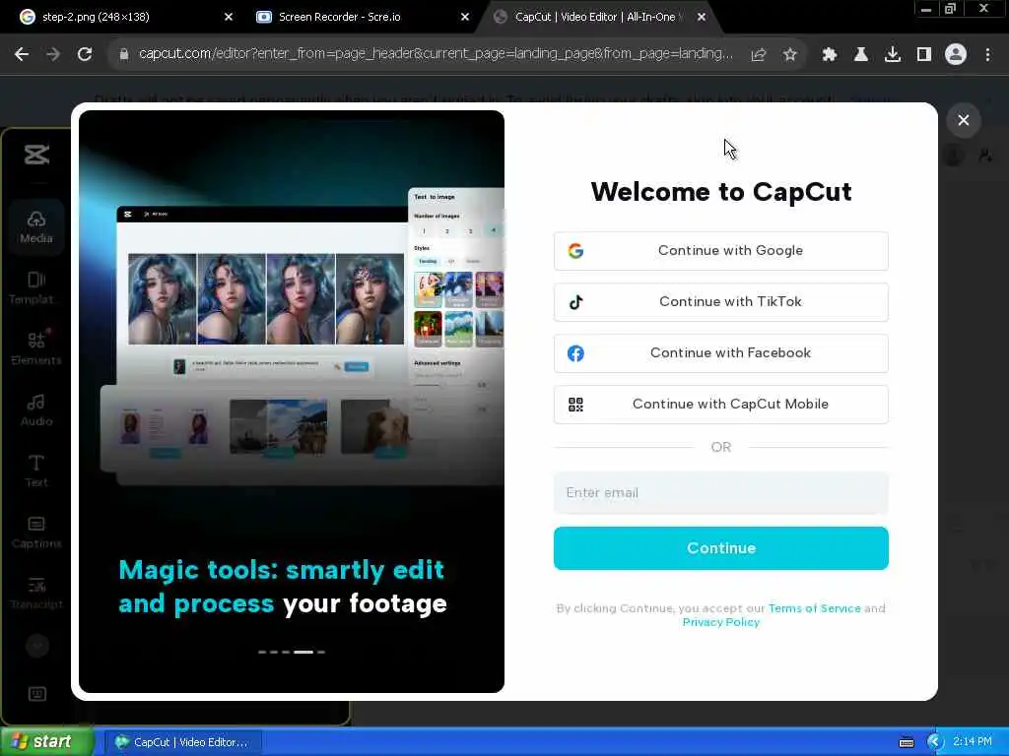This screenshot has width=1009, height=756.
Task: Open the Media panel in sidebar
Action: [x=36, y=227]
